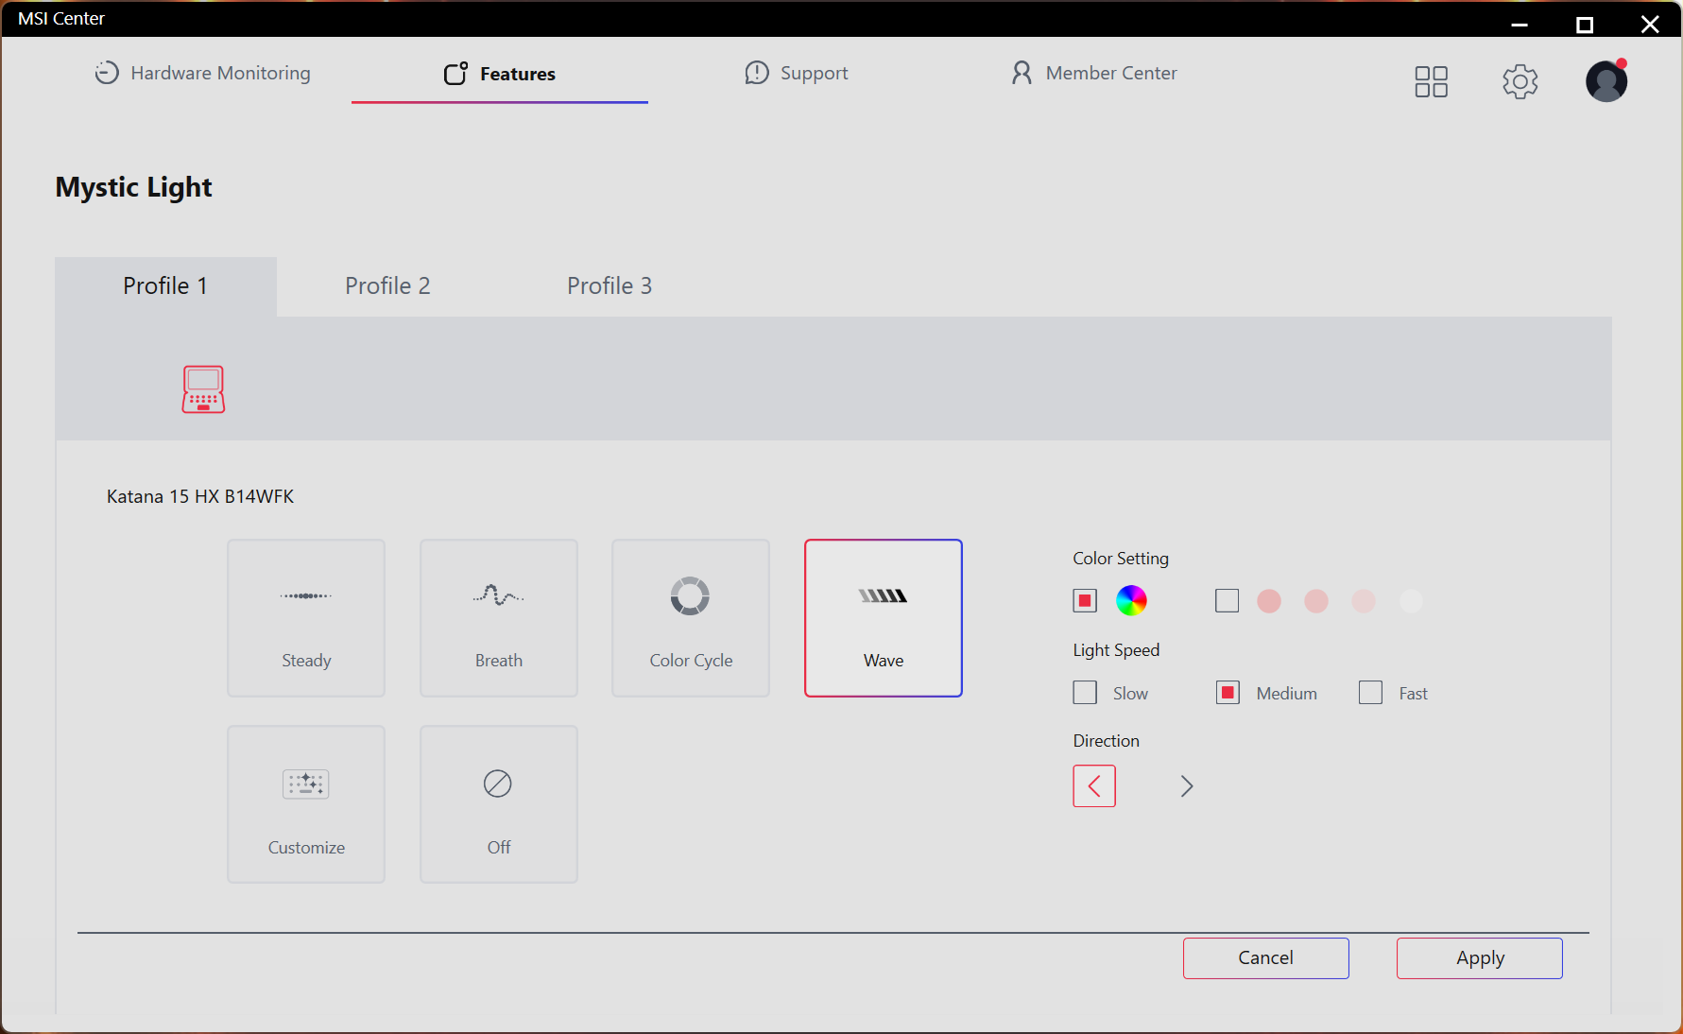Open the Customize lighting option
Image resolution: width=1683 pixels, height=1034 pixels.
coord(306,804)
